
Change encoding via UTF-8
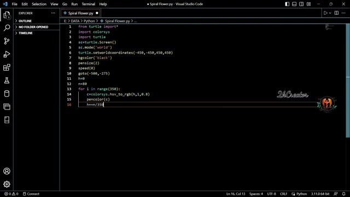(x=271, y=194)
